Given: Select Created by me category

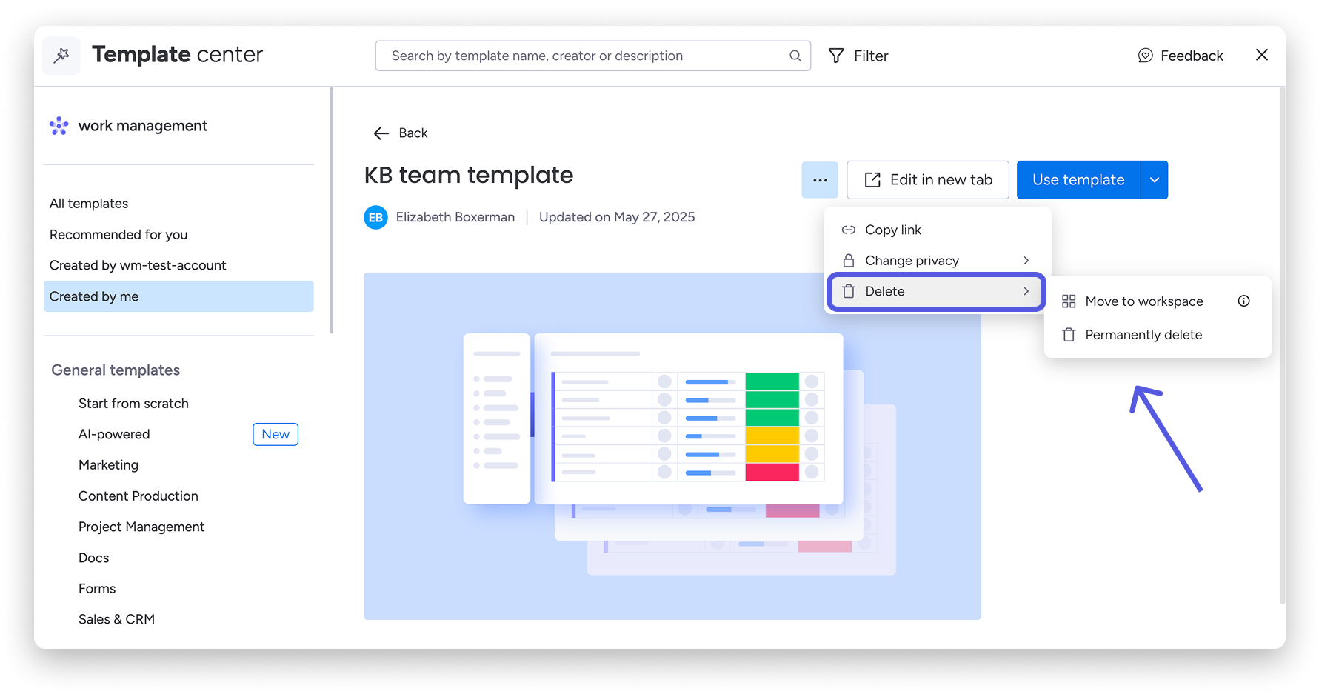Looking at the screenshot, I should [178, 296].
